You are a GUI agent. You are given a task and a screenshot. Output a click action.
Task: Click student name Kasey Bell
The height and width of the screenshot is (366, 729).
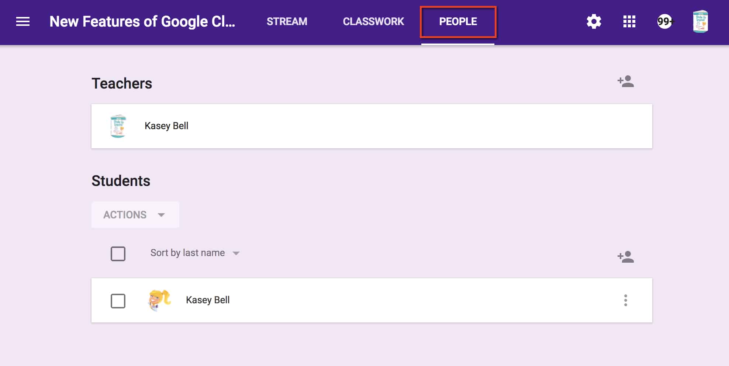[x=208, y=300]
